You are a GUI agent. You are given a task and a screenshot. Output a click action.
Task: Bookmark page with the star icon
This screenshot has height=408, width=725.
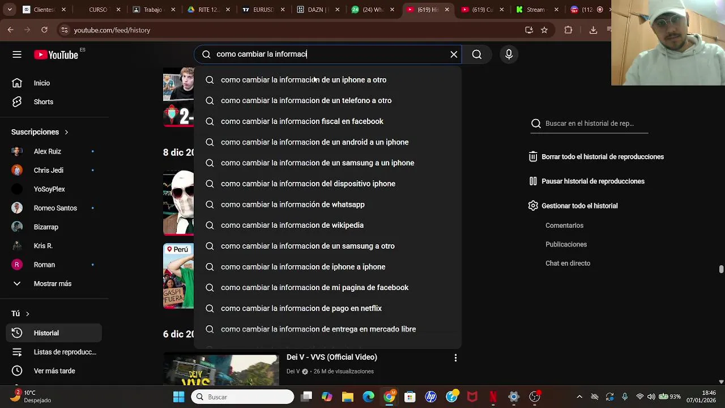coord(544,30)
